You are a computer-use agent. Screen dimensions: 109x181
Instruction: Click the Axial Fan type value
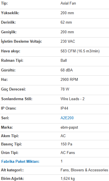(68, 3)
